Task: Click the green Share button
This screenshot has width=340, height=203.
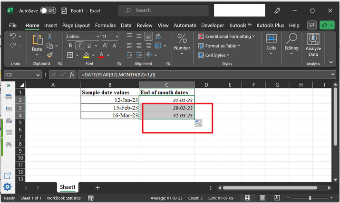Action: (327, 25)
